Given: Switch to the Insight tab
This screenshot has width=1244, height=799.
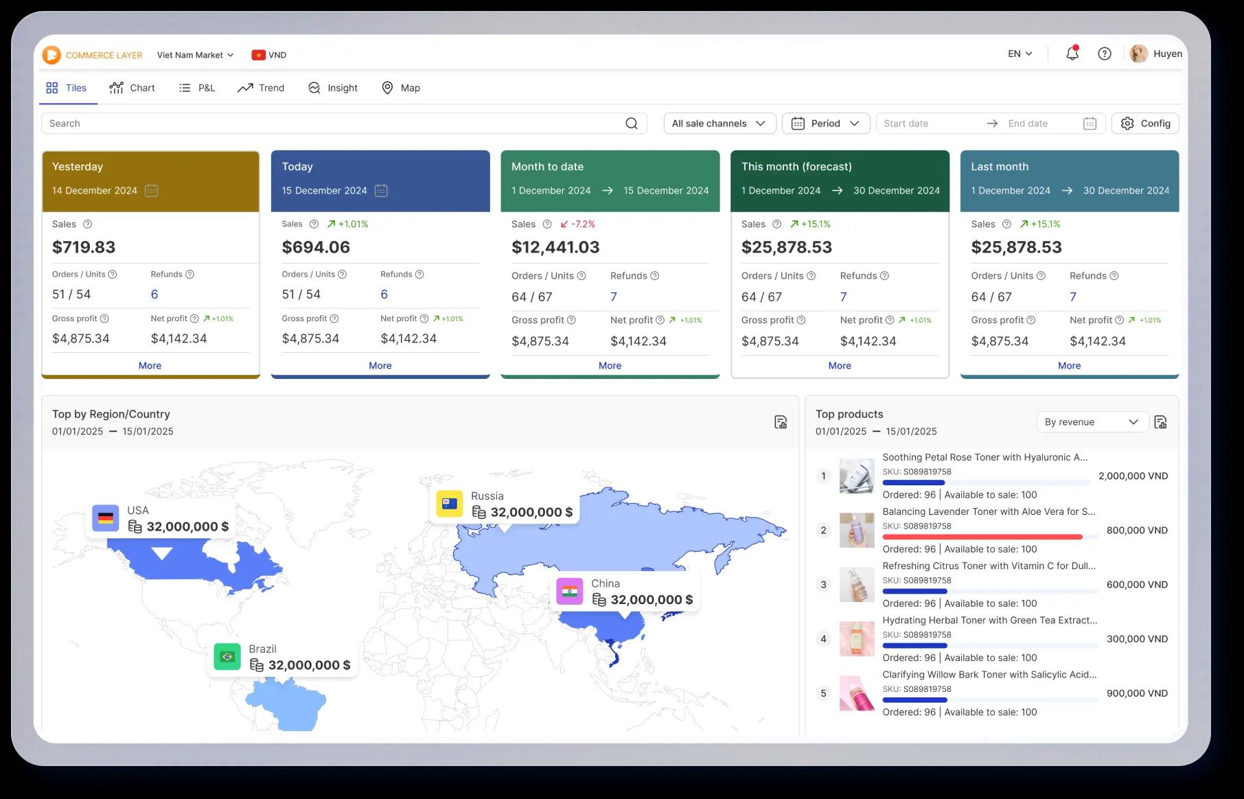Looking at the screenshot, I should point(333,88).
